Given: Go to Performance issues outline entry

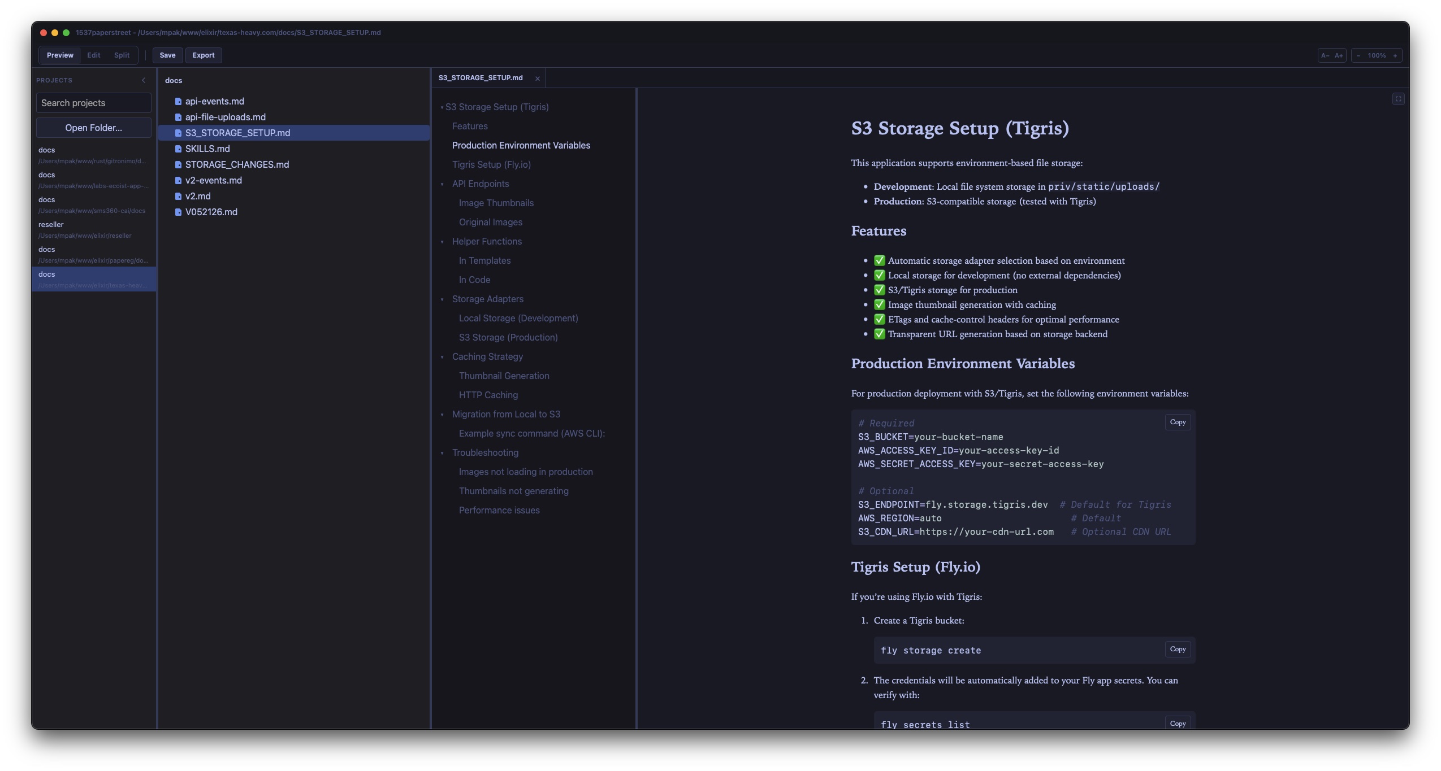Looking at the screenshot, I should (499, 510).
